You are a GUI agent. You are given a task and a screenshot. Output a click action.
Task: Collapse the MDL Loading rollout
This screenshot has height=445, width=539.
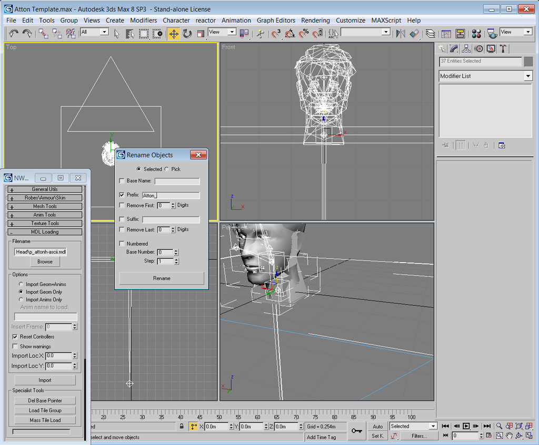(x=45, y=232)
